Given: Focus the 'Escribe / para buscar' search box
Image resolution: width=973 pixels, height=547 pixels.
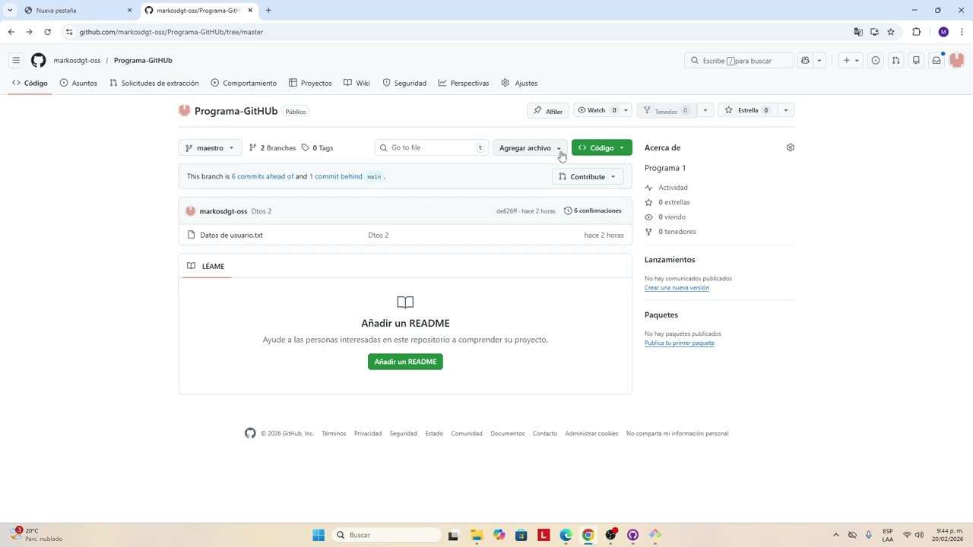Looking at the screenshot, I should [x=739, y=60].
